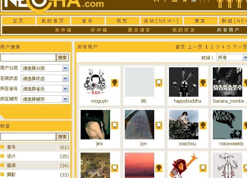The image size is (247, 178).
Task: Open the voiceweekly user thumbnail
Action: pos(227,125)
